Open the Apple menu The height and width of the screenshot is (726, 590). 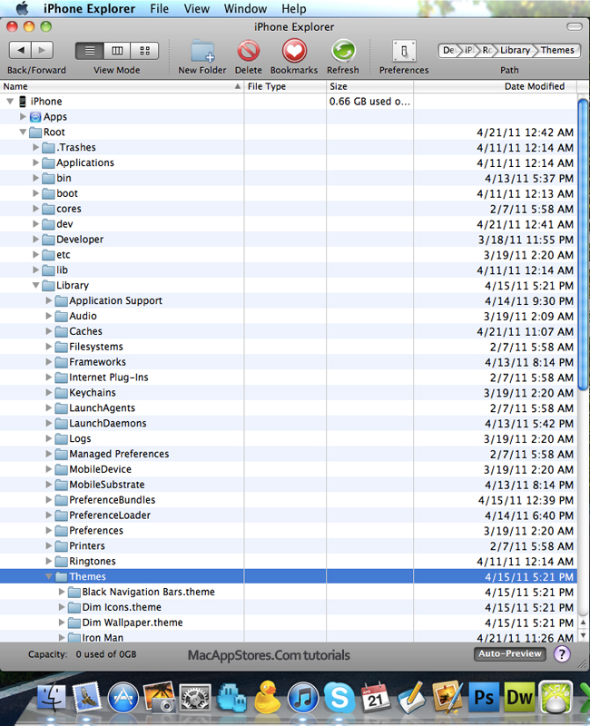(x=22, y=8)
